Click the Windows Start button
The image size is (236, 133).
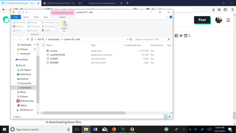pyautogui.click(x=4, y=129)
